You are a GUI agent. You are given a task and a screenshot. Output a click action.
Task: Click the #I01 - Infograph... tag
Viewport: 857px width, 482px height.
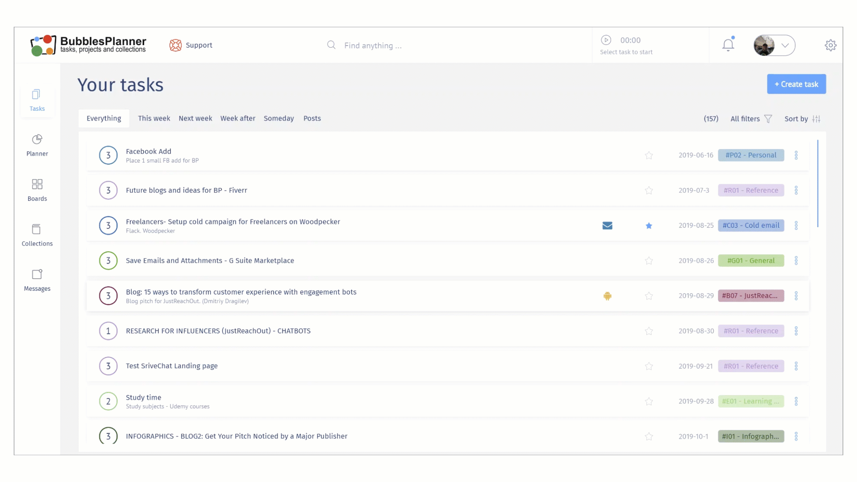click(751, 436)
